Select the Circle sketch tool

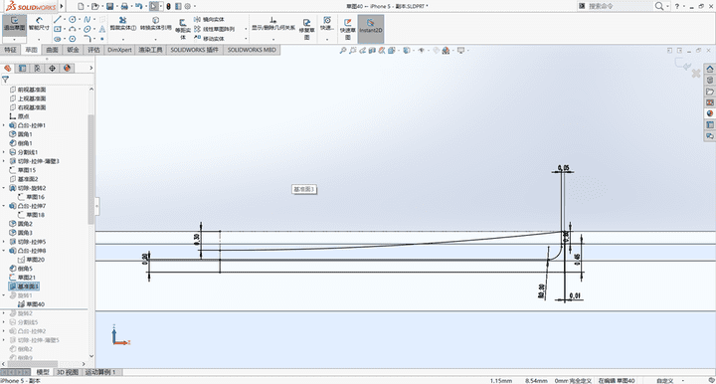point(73,19)
